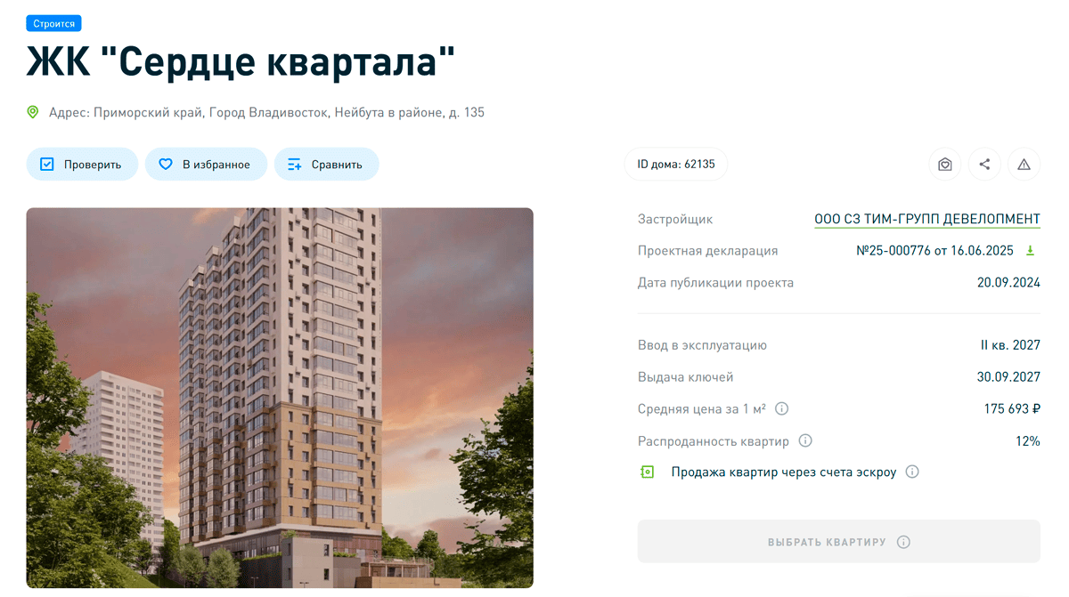Click the Строится status badge
Viewport: 1069px width, 597px height.
tap(54, 24)
